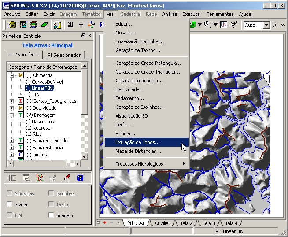This screenshot has height=237, width=288.
Task: Click the checklist icon below the category tree
Action: click(12, 178)
